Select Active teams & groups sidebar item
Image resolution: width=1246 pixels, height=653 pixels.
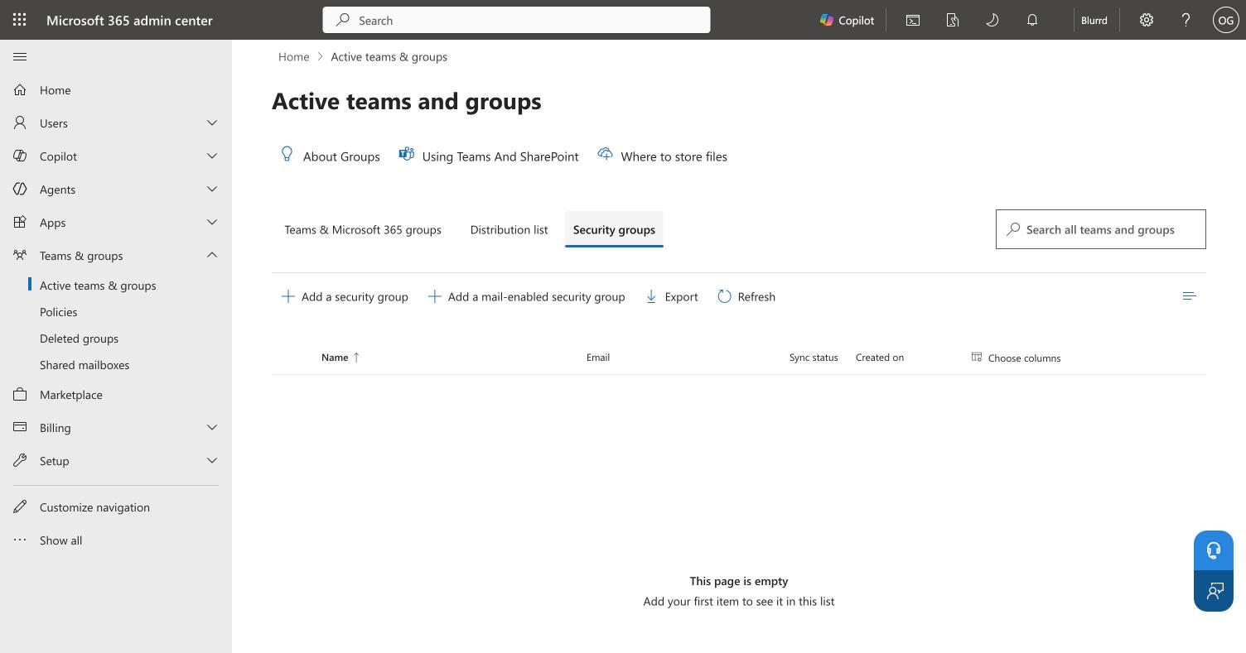point(98,286)
